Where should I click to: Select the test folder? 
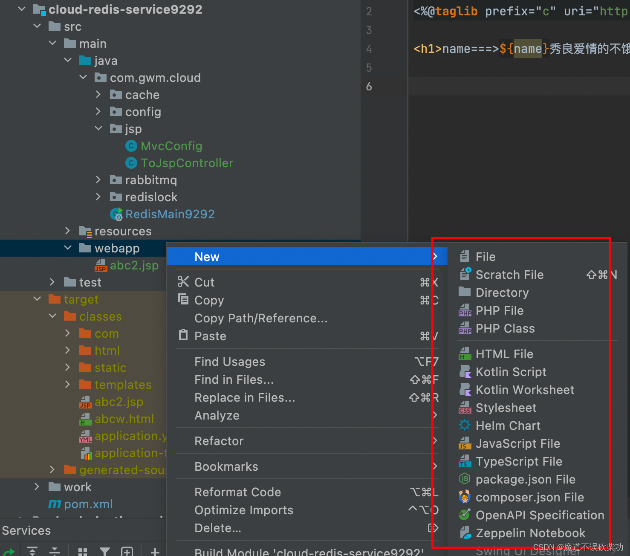90,282
